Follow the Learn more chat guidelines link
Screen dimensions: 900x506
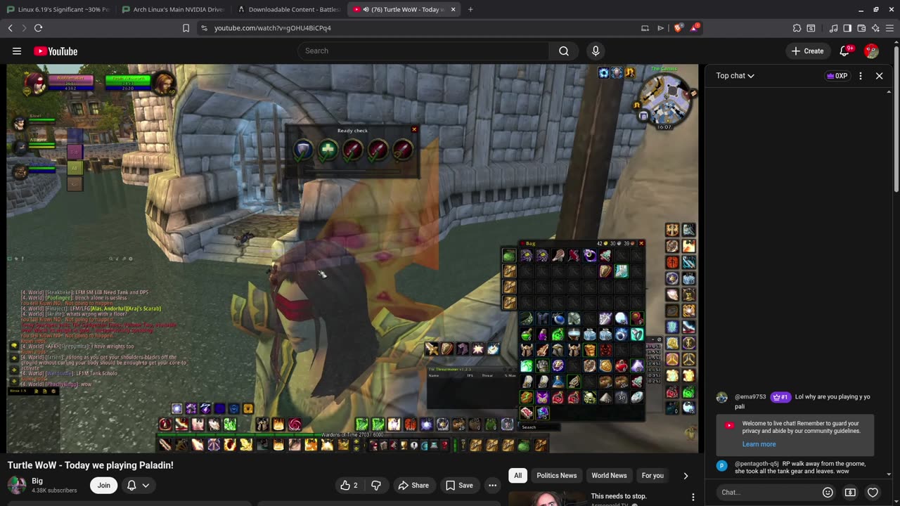tap(759, 444)
